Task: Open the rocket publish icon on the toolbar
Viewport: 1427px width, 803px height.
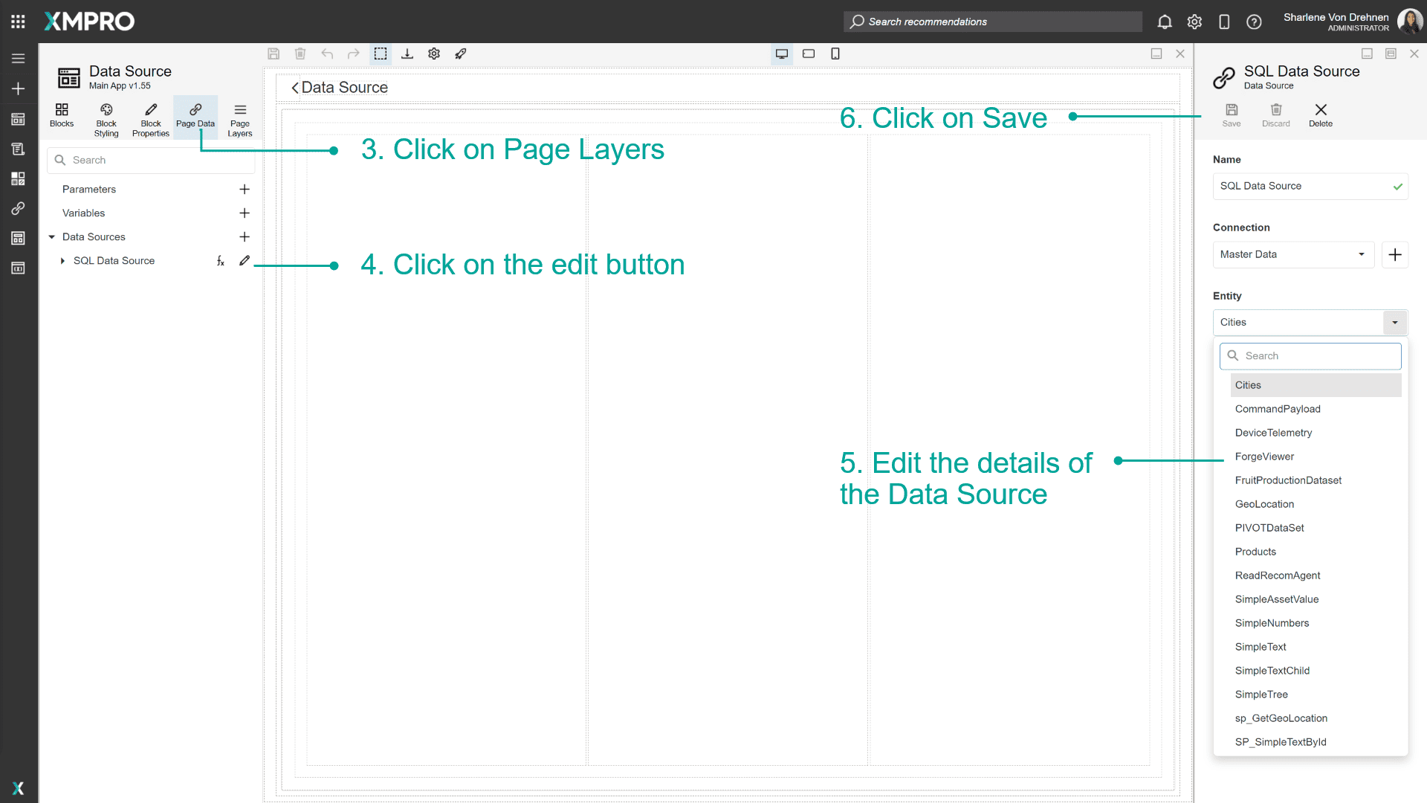Action: (x=461, y=54)
